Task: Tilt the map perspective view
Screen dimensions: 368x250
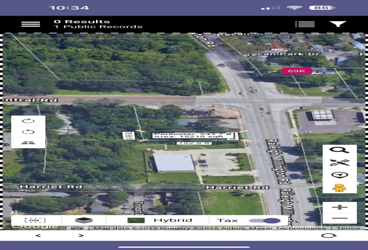Action: [x=28, y=142]
